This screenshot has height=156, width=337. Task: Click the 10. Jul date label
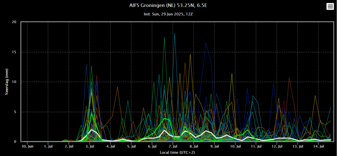point(236,146)
